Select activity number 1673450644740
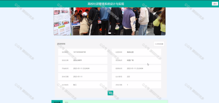 79,52
